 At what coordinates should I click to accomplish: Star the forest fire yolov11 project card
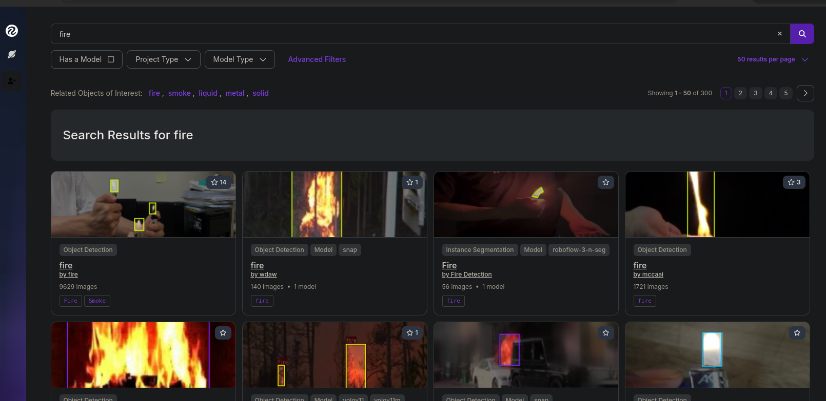412,333
